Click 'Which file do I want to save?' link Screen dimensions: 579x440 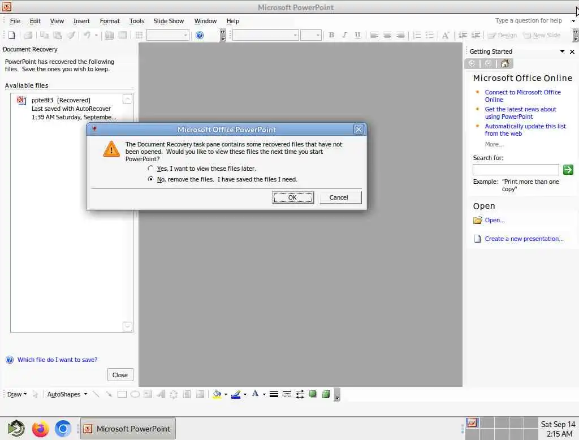click(x=57, y=360)
